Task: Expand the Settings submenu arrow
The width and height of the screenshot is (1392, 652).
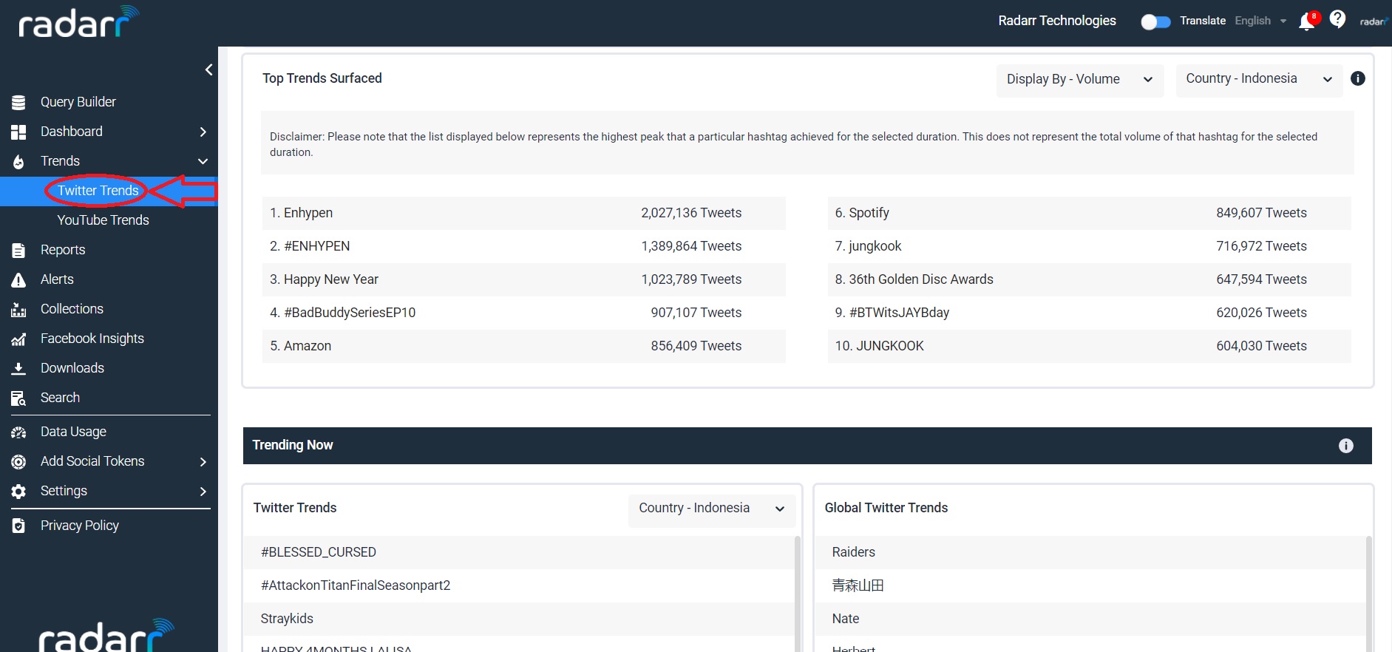Action: (203, 492)
